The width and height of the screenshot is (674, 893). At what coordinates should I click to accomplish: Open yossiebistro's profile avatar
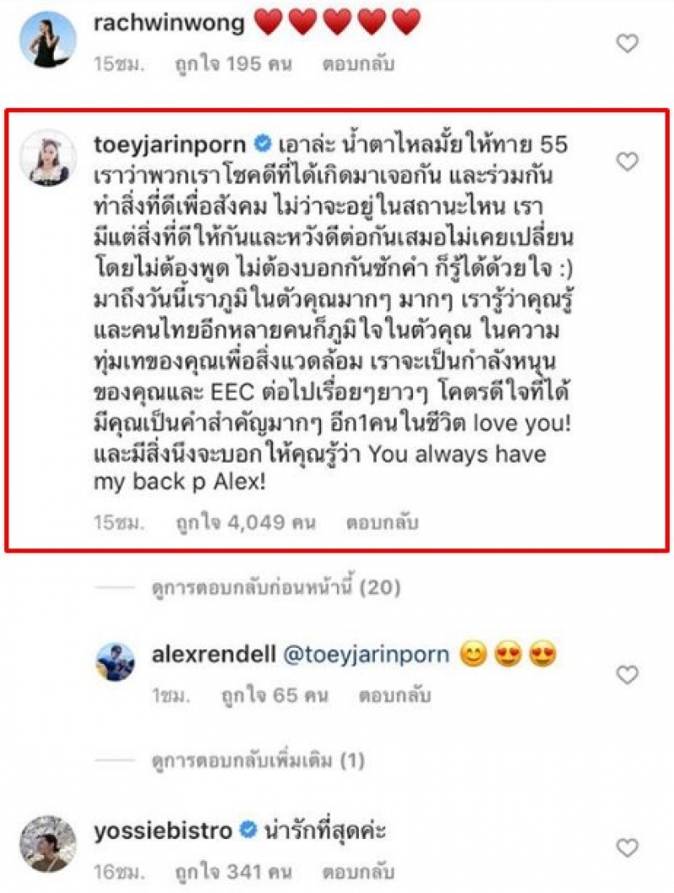coord(48,843)
